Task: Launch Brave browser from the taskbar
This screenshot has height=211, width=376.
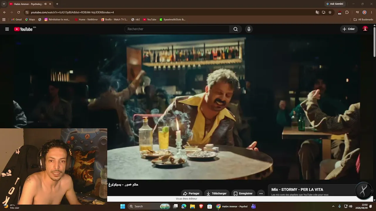Action: (201, 206)
